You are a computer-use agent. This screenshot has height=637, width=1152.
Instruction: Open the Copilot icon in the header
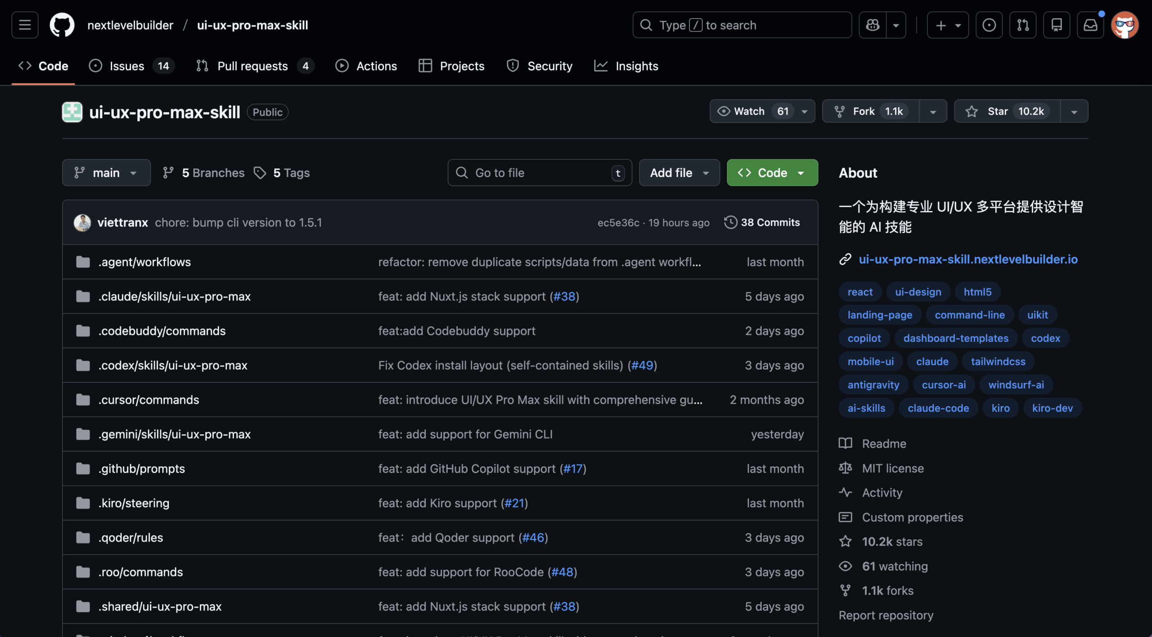(x=873, y=25)
